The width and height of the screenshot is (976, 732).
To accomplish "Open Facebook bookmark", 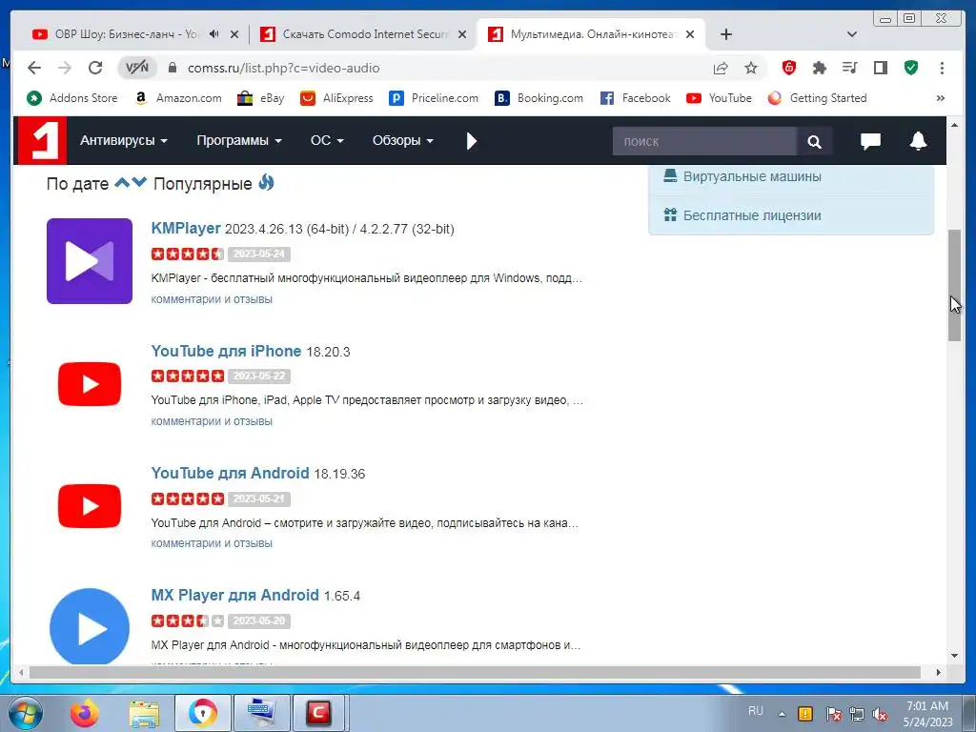I will 636,98.
